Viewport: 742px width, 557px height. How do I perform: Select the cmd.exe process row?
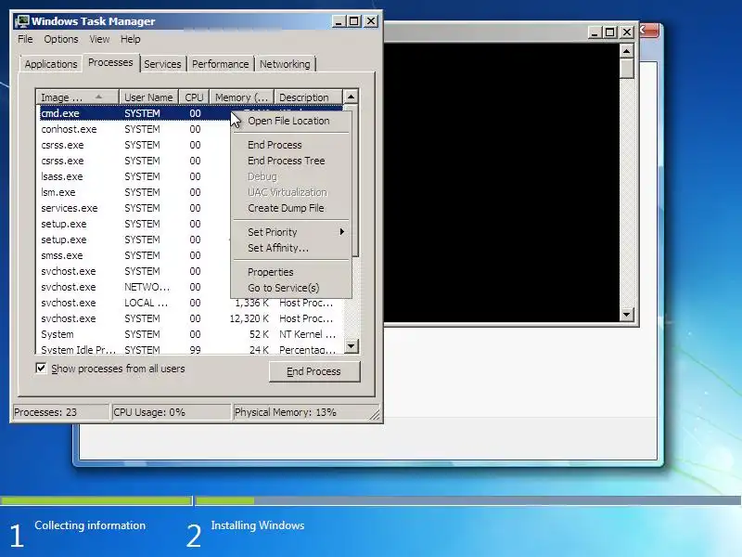point(134,113)
